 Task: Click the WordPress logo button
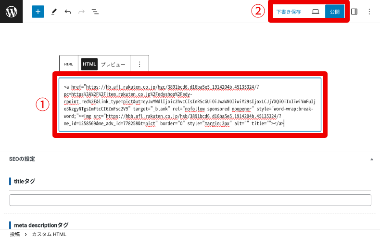coord(12,12)
